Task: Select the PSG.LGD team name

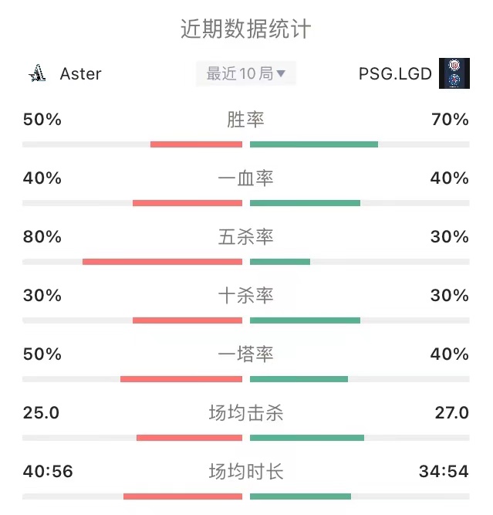Action: tap(395, 74)
